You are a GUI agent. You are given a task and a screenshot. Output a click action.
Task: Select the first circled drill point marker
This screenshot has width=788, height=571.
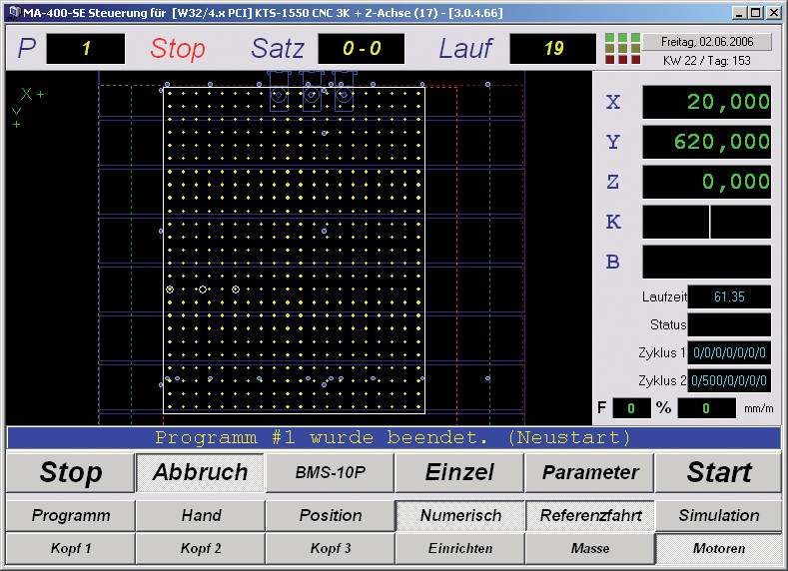tap(170, 289)
